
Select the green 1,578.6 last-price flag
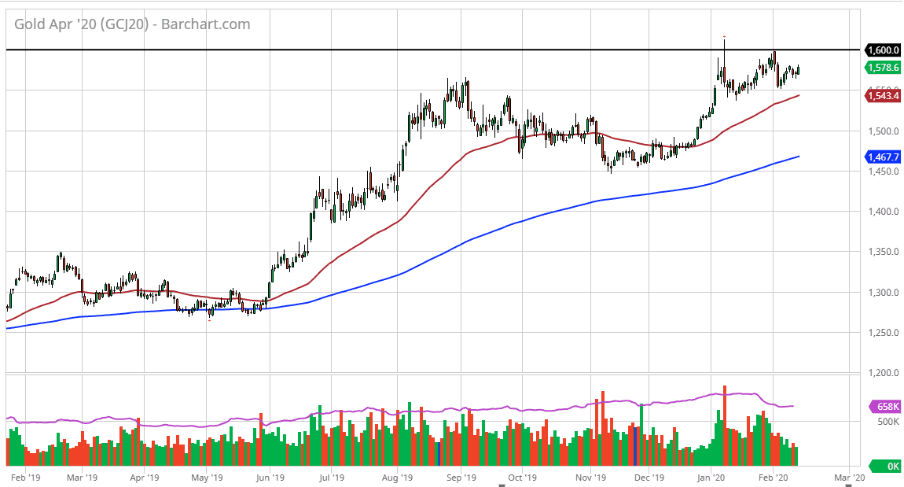point(884,68)
